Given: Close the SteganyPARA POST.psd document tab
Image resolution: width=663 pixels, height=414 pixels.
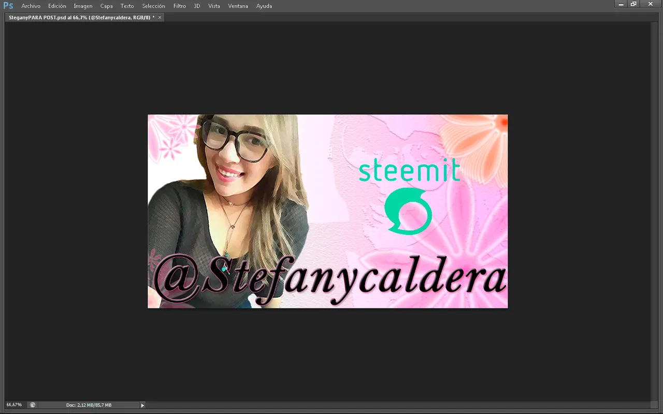Looking at the screenshot, I should pos(160,17).
